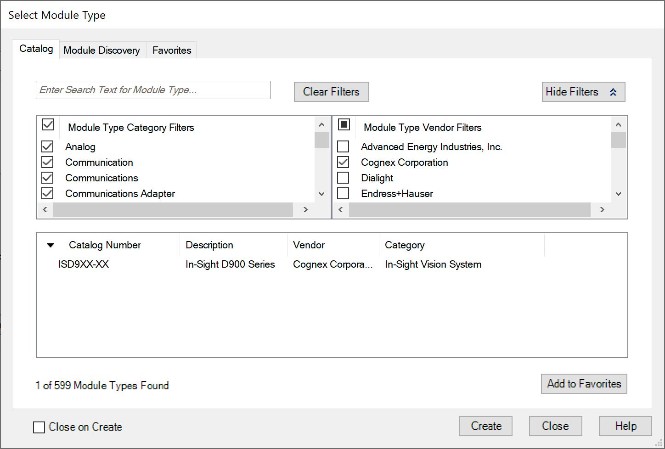
Task: Select the ISD9XX-XX catalog row
Action: point(84,264)
